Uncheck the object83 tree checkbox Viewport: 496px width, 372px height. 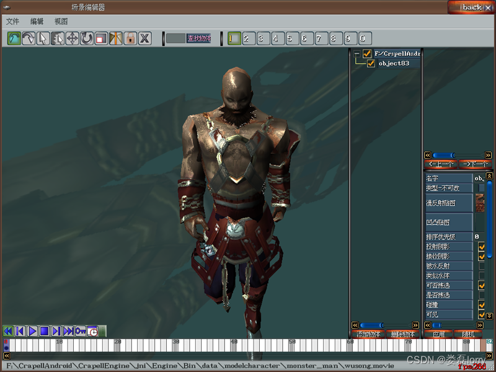pyautogui.click(x=371, y=63)
